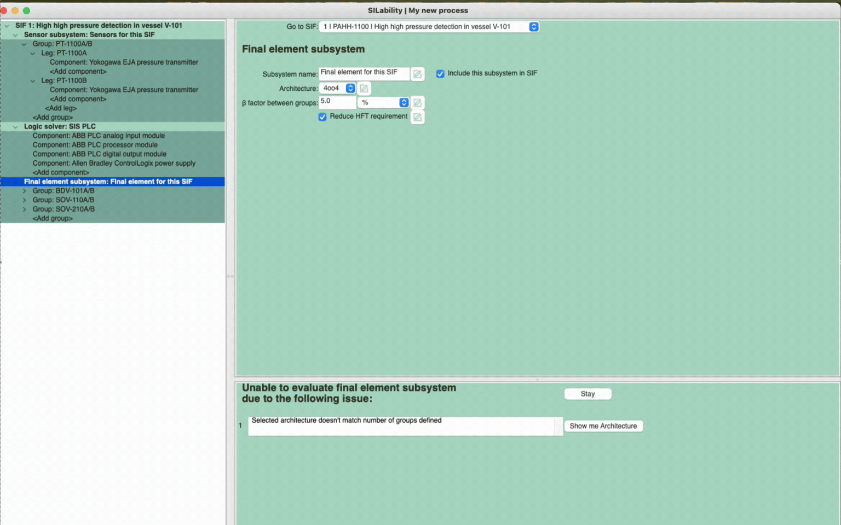Click the Subsystem name text field
This screenshot has height=525, width=841.
tap(364, 73)
